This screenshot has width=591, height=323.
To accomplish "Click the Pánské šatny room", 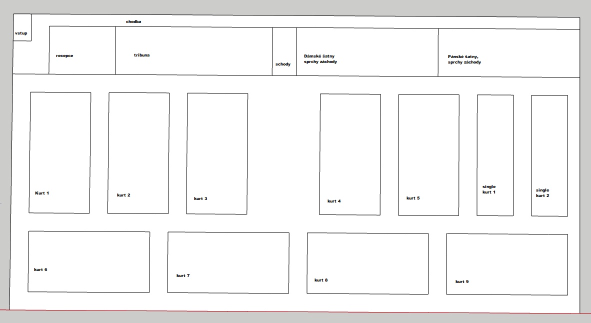I will 508,53.
